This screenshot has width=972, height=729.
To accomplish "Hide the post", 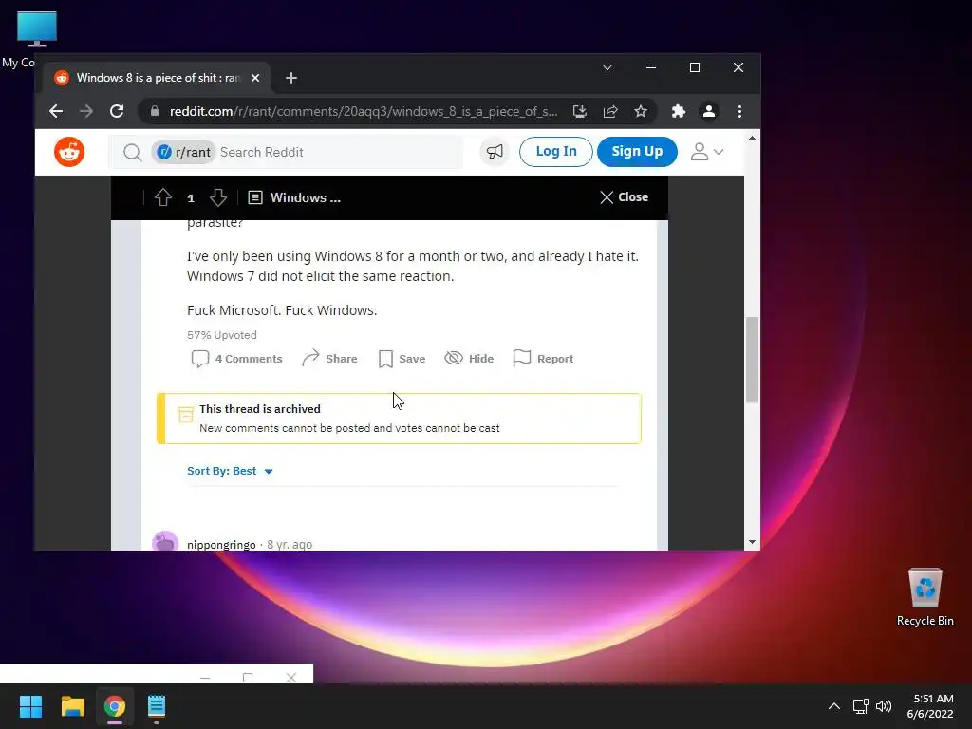I will [x=469, y=359].
